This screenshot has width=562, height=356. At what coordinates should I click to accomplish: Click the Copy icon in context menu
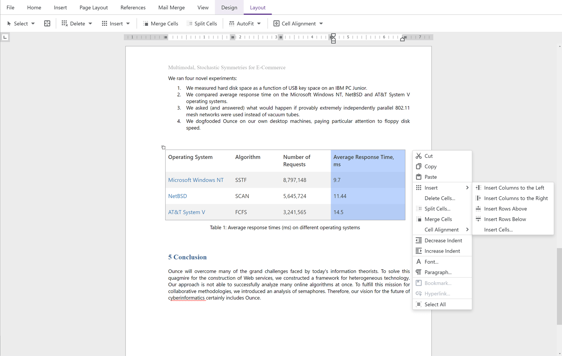pos(419,166)
